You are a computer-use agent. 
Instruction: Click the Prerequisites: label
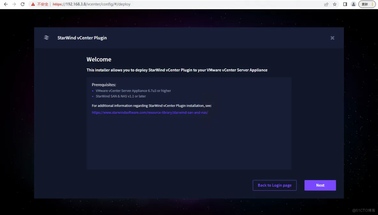pyautogui.click(x=104, y=85)
